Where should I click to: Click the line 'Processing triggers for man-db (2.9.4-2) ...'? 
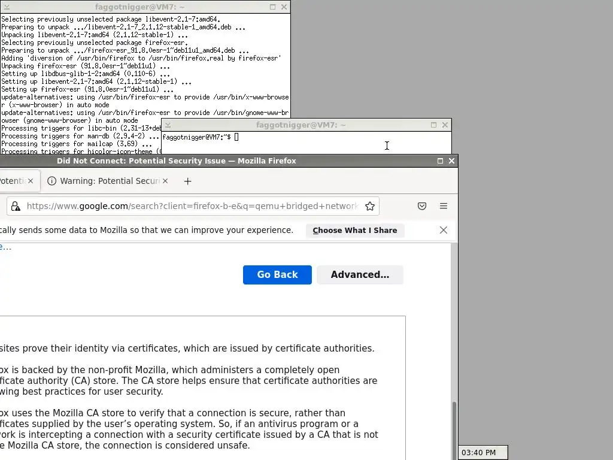[x=80, y=136]
